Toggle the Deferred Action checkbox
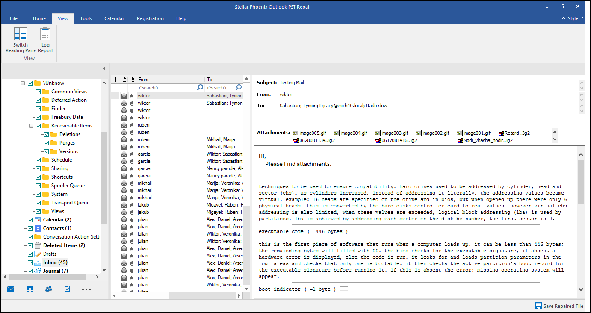This screenshot has height=313, width=591. pos(38,100)
